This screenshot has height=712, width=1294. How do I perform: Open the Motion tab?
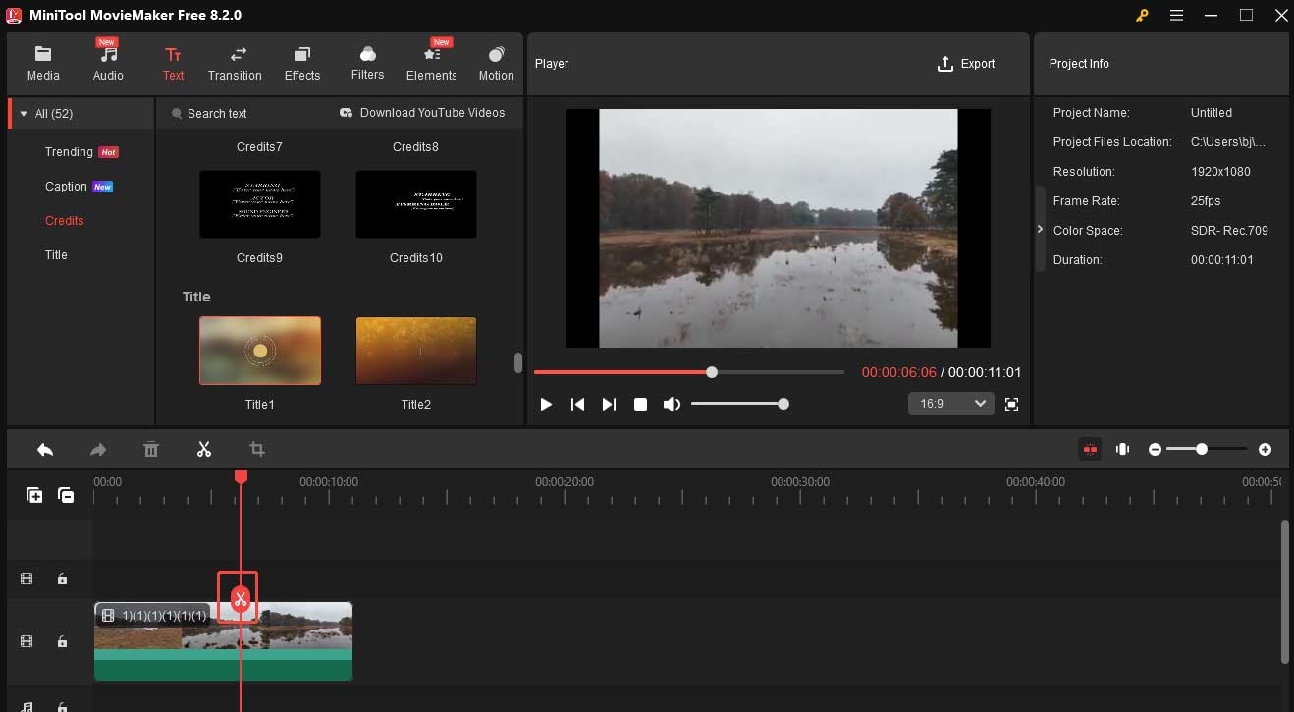click(x=496, y=63)
